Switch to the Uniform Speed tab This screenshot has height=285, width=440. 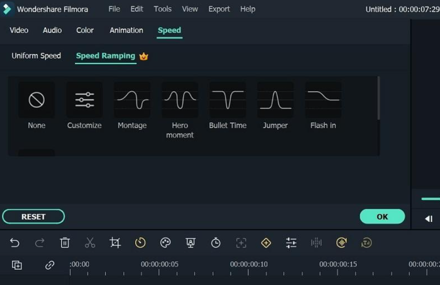click(36, 56)
